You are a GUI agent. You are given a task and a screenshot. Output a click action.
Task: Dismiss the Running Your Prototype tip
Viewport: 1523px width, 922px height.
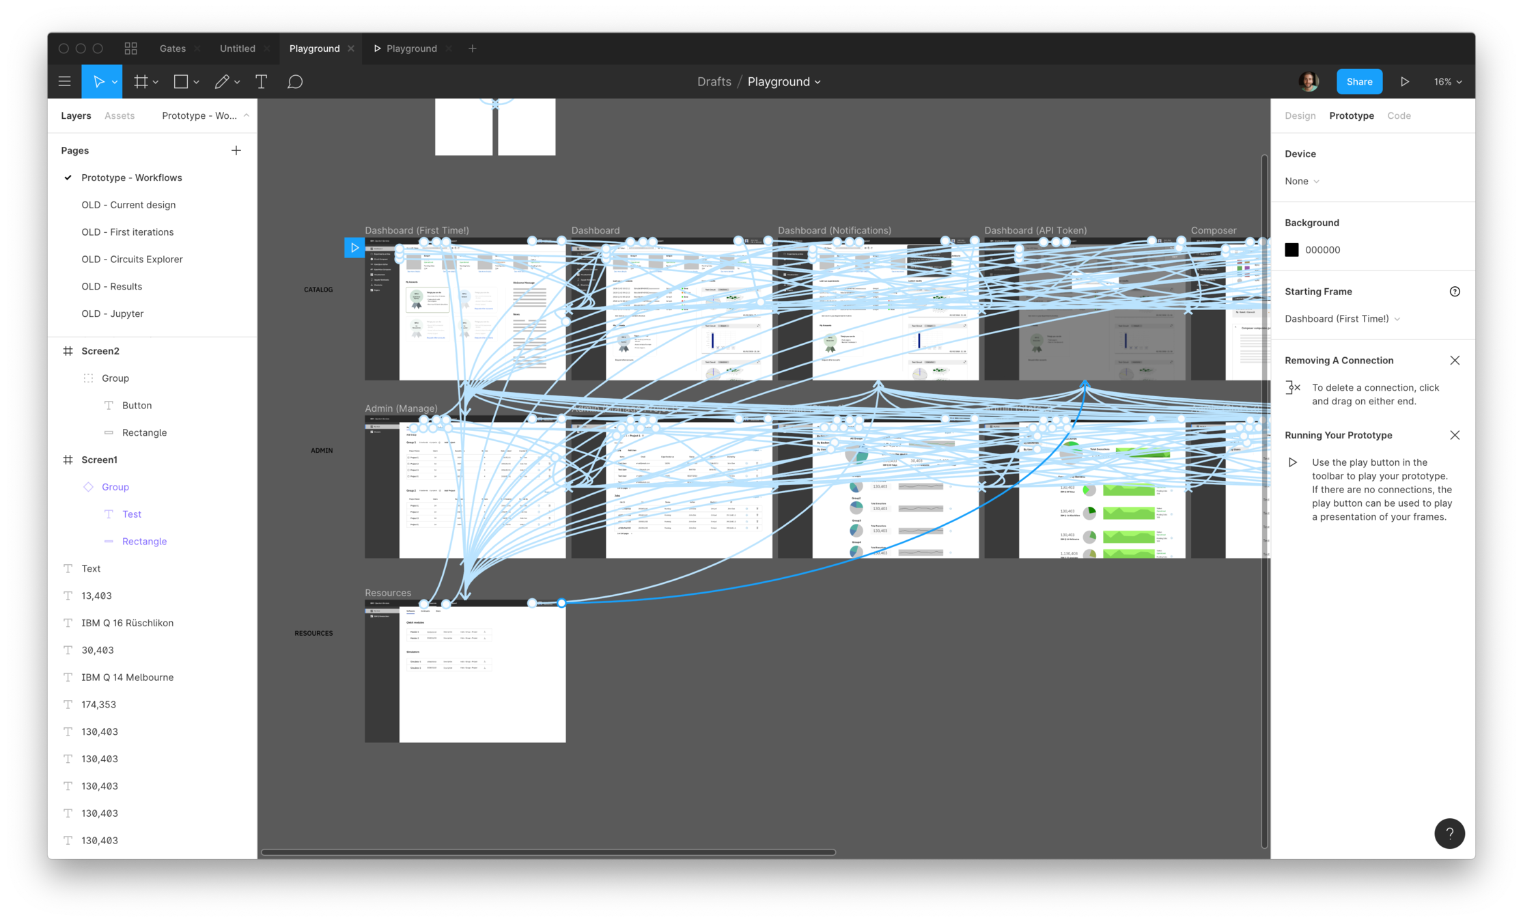1455,435
